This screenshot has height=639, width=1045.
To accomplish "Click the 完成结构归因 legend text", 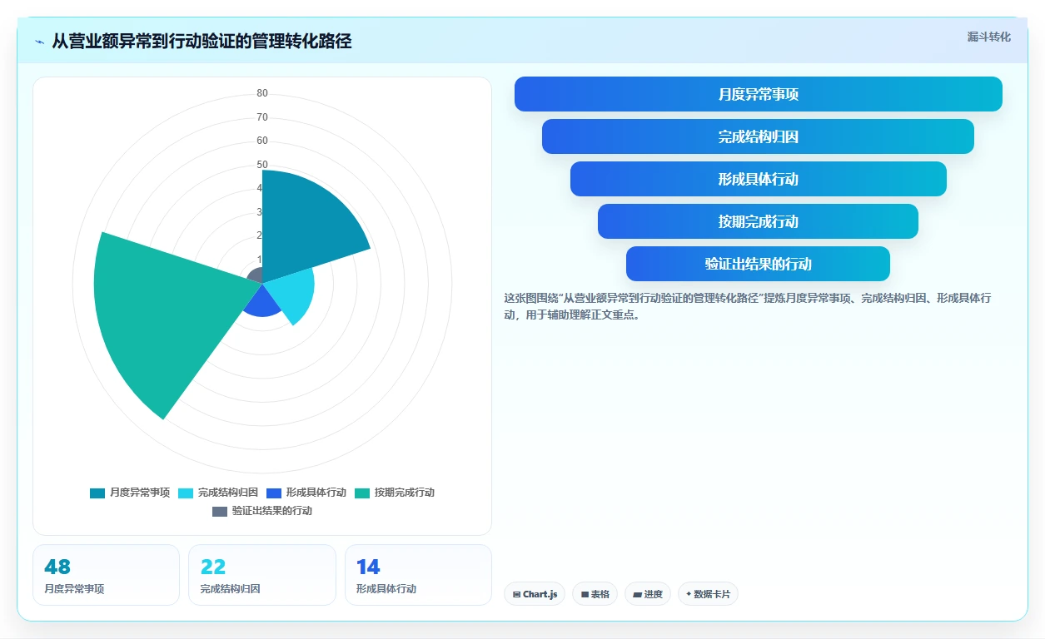I will [228, 493].
